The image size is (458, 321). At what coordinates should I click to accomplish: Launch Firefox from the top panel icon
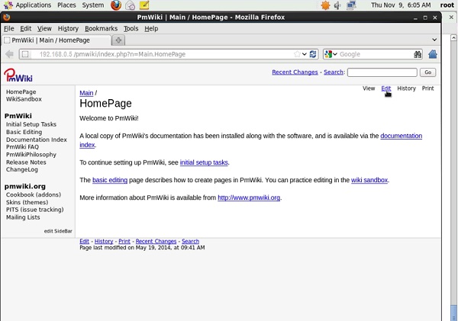116,5
